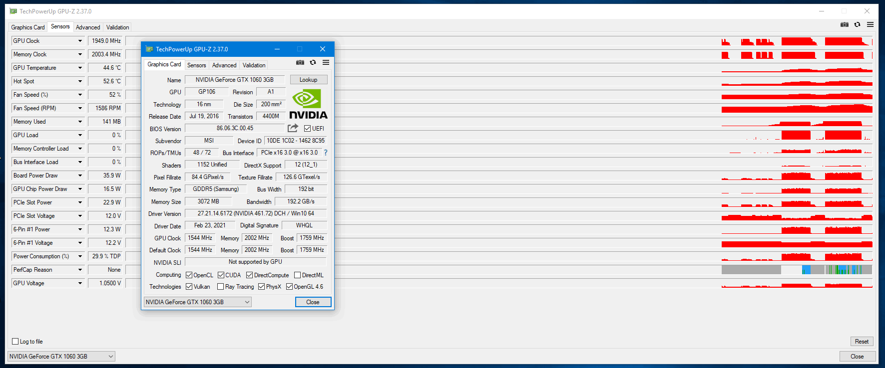Screen dimensions: 885x368
Task: Open the PerfCap Reason sensor dropdown
Action: click(x=80, y=270)
